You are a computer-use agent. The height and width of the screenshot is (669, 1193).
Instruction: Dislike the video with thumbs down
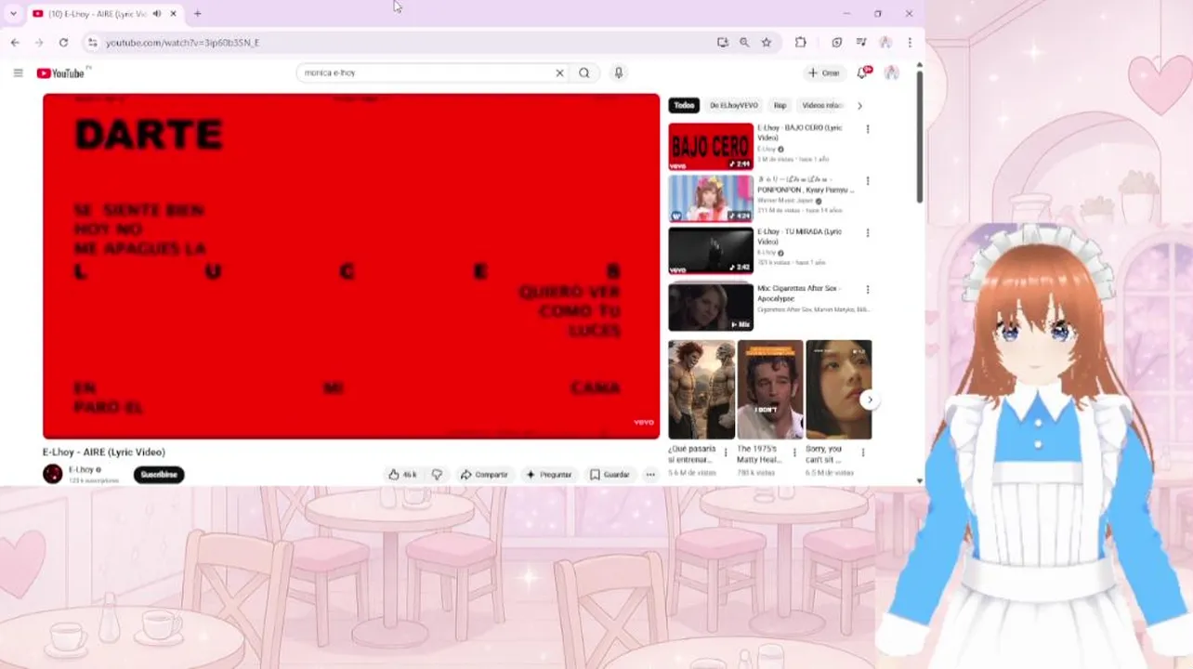pyautogui.click(x=437, y=474)
